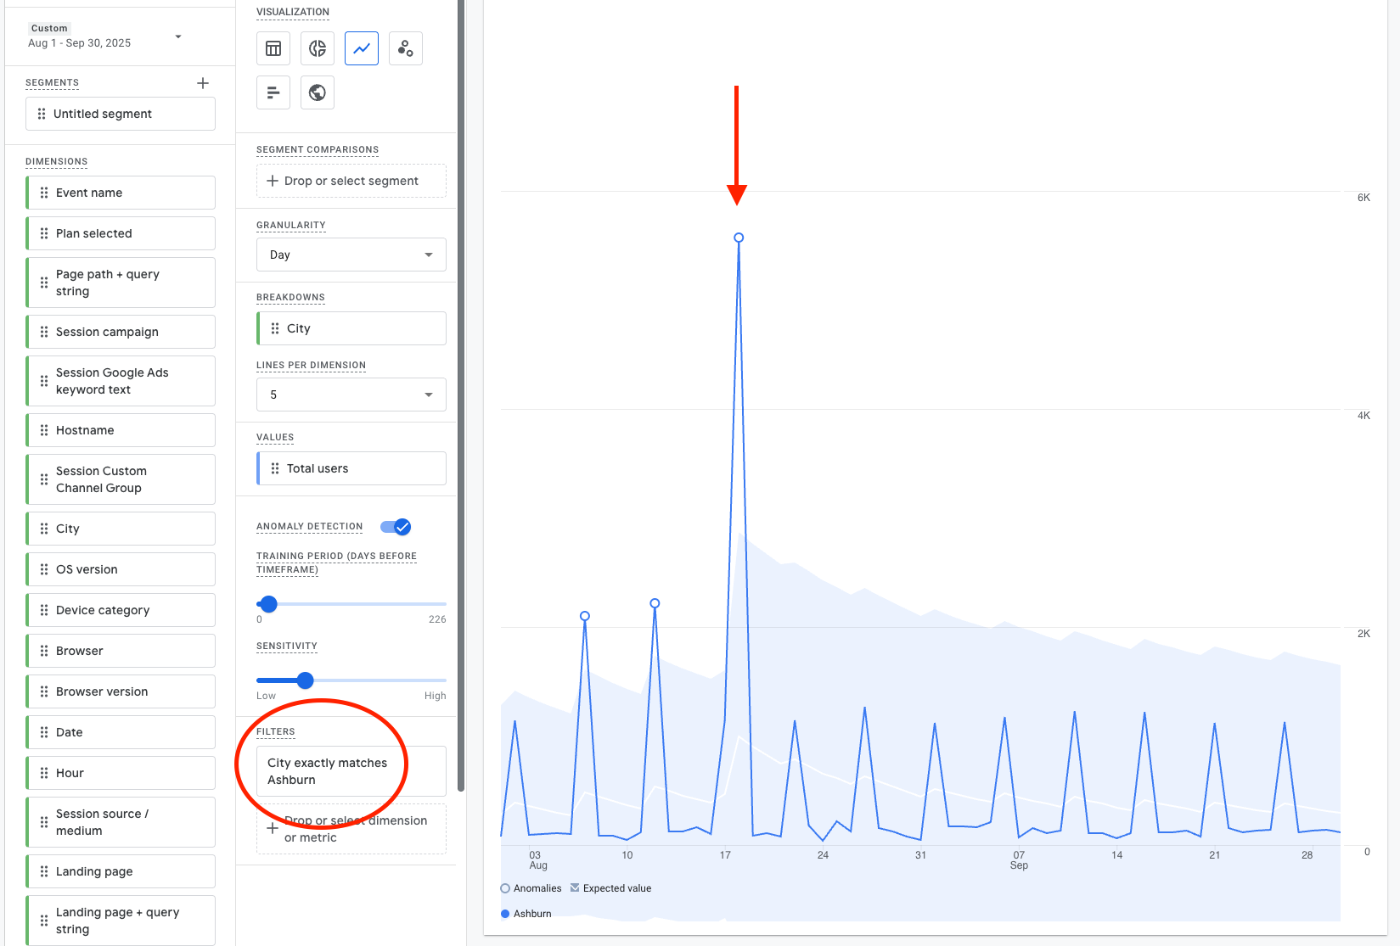Open the Granularity Day dropdown
Screen dimensions: 1400x946
click(351, 255)
